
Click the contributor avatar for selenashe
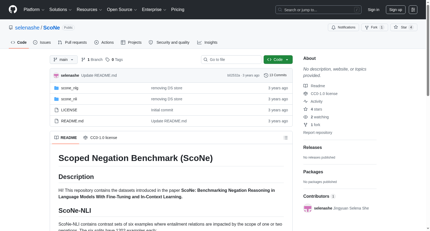pos(308,208)
